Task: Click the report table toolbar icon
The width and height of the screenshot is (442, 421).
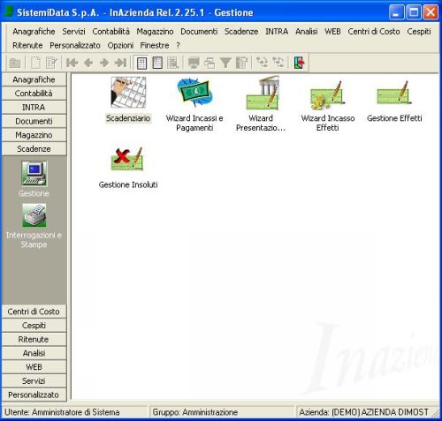Action: (x=241, y=63)
